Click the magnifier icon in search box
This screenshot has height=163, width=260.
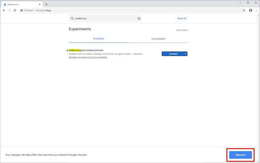tap(72, 18)
